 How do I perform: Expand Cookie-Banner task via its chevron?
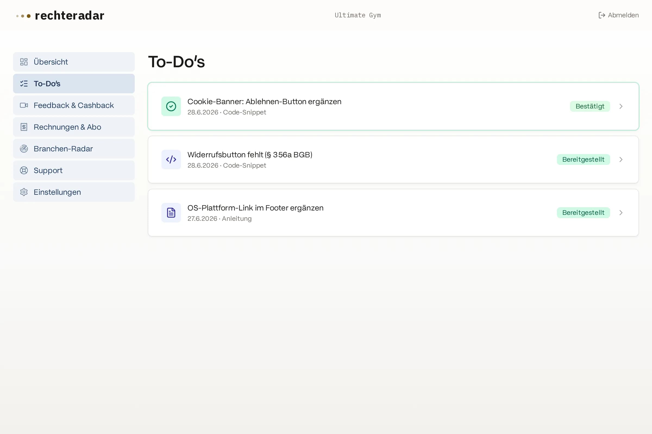tap(621, 106)
